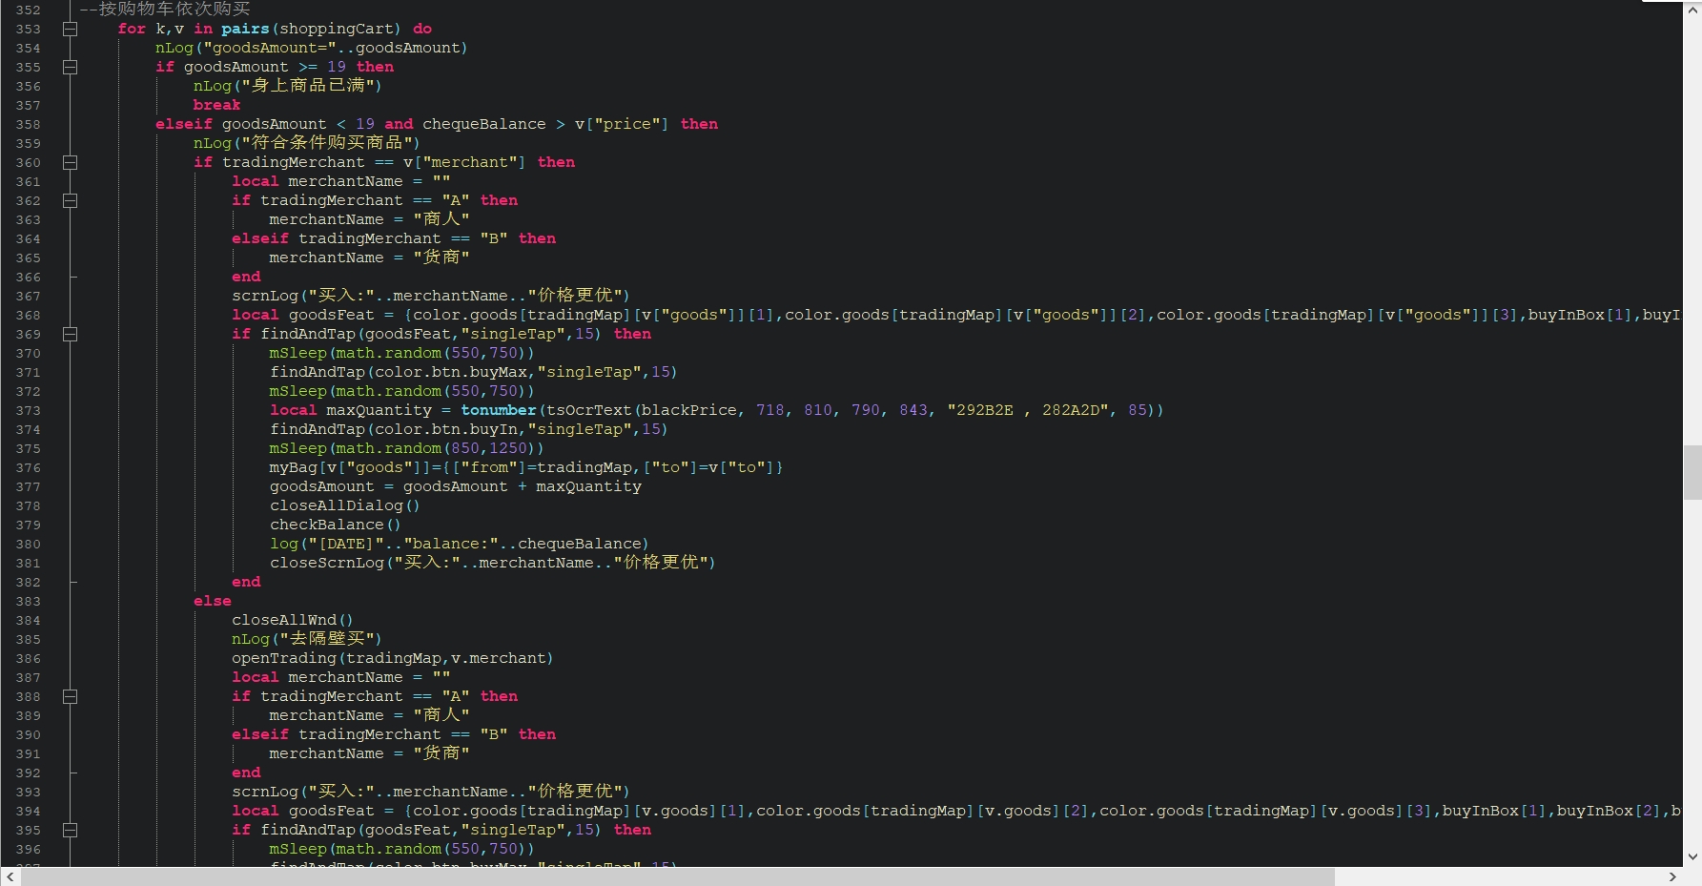The width and height of the screenshot is (1702, 886).
Task: Collapse the fold marker at line 362
Action: tap(70, 200)
